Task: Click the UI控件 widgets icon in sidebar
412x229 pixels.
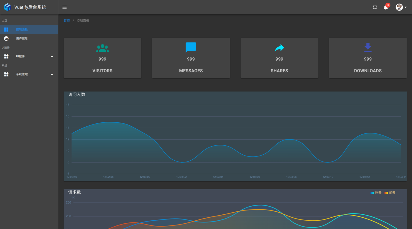Action: (6, 56)
